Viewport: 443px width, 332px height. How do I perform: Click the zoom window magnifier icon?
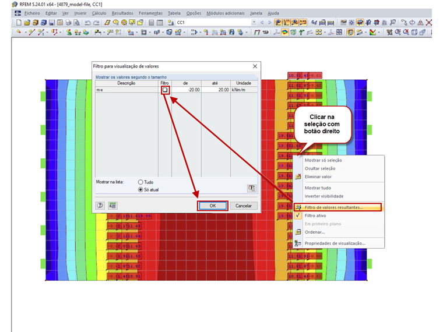pos(398,33)
